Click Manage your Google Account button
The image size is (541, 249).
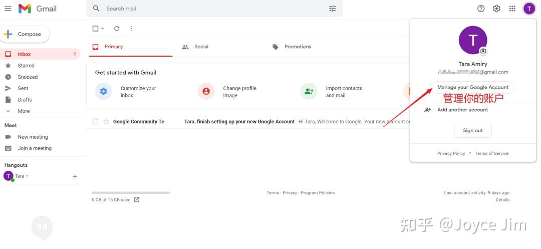pos(472,87)
